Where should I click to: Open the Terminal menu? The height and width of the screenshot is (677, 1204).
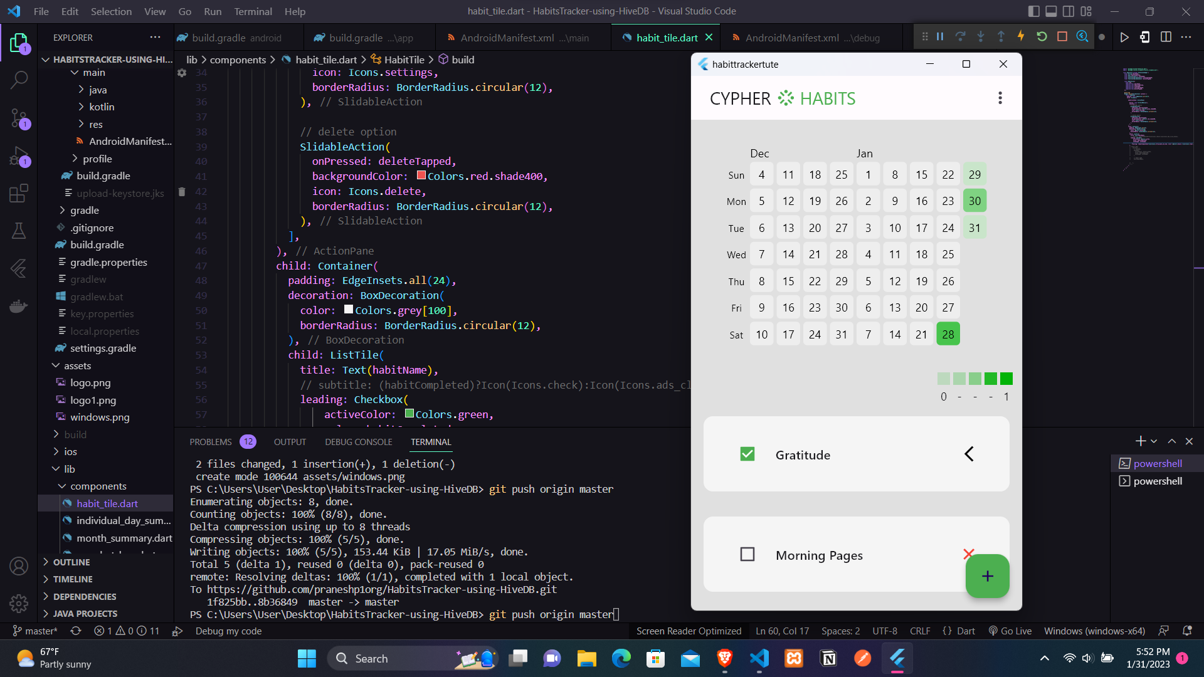click(253, 11)
